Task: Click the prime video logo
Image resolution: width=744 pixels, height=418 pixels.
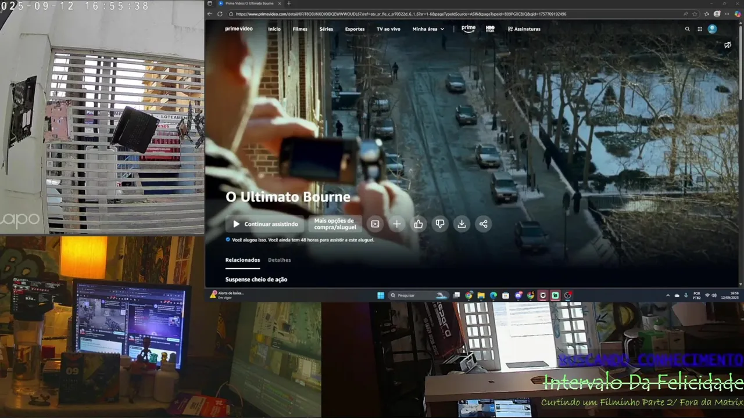Action: tap(239, 29)
